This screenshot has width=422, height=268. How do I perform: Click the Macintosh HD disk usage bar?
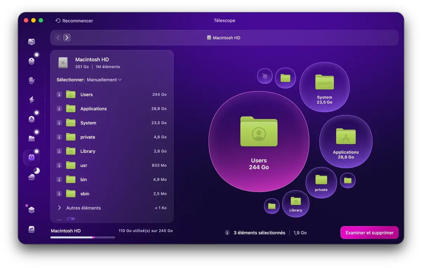[83, 237]
